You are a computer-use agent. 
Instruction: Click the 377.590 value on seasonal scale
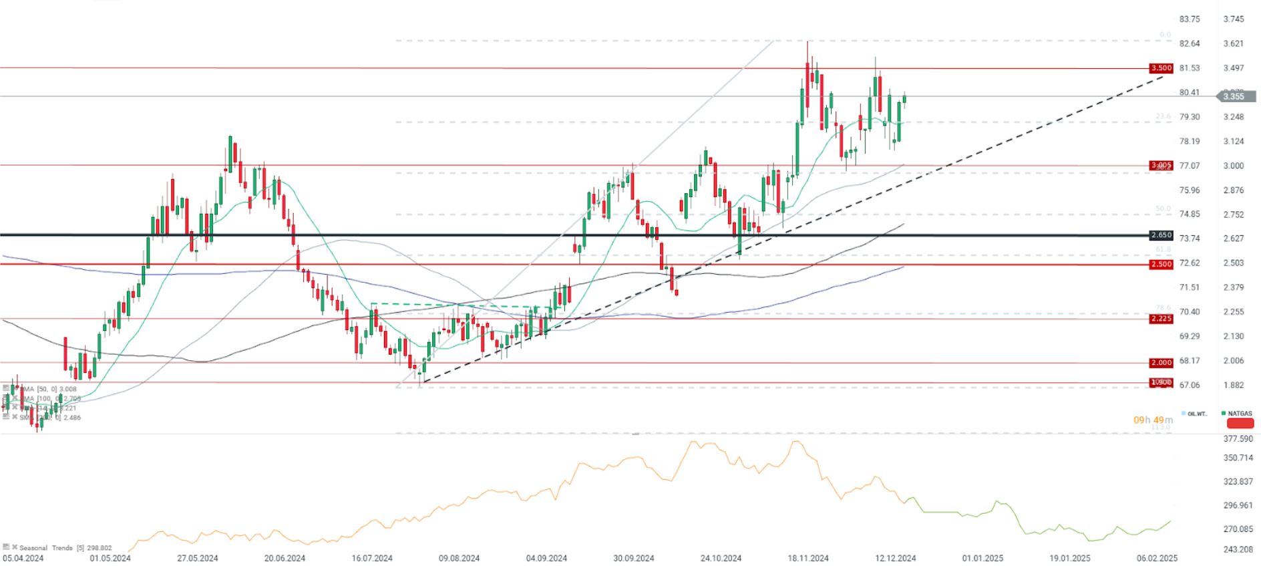tap(1238, 439)
